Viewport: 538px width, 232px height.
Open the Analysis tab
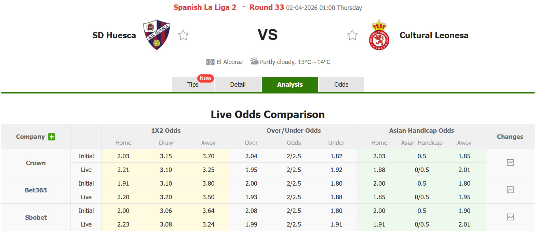(x=290, y=84)
